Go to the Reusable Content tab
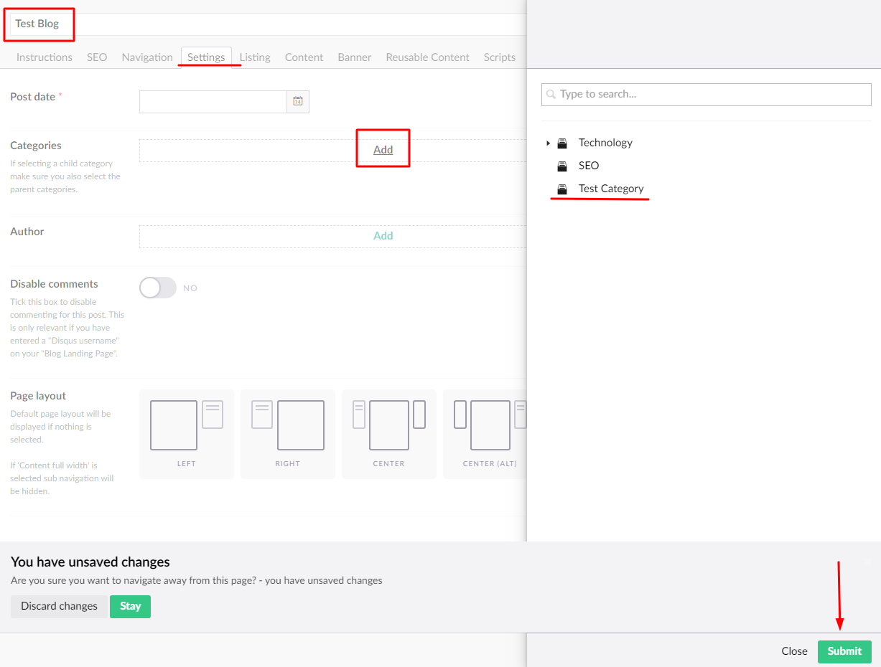Screen dimensions: 881x667 point(428,57)
